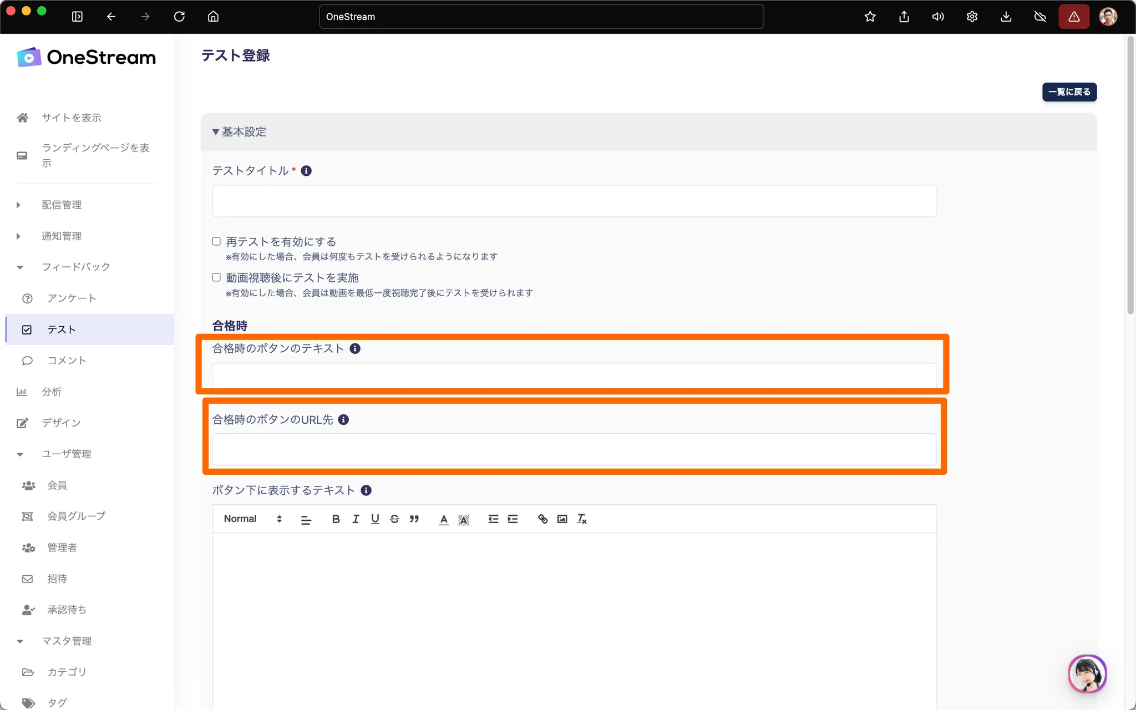The image size is (1136, 710).
Task: Toggle italic text in editor toolbar
Action: (356, 519)
